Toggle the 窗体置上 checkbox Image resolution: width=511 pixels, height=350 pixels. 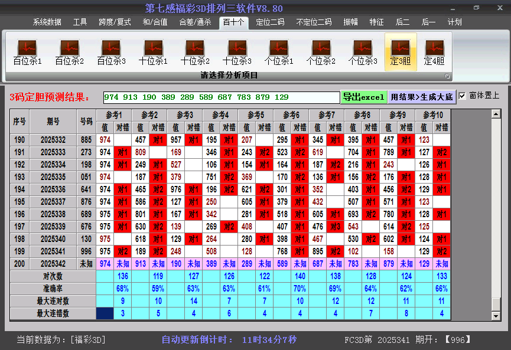463,96
